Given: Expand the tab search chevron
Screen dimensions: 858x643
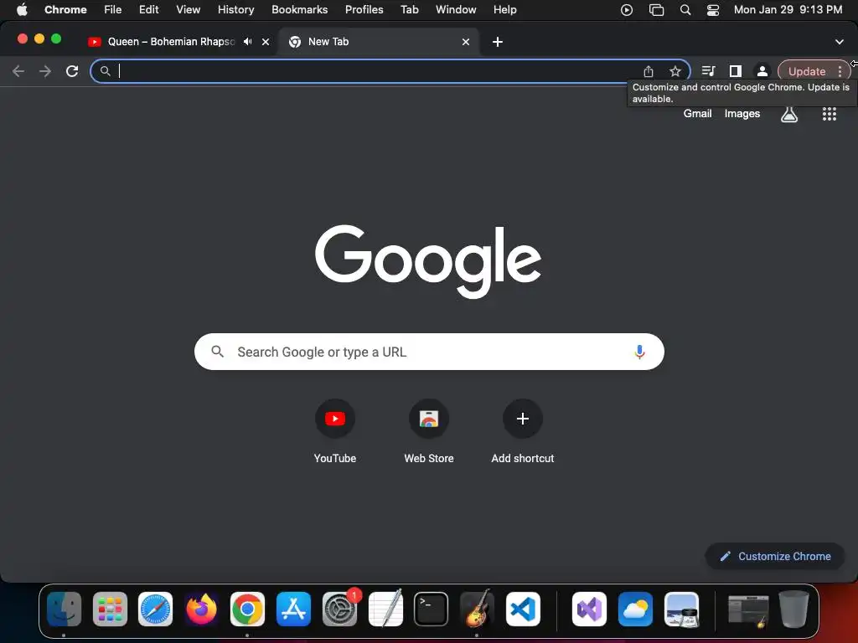Looking at the screenshot, I should pyautogui.click(x=840, y=42).
